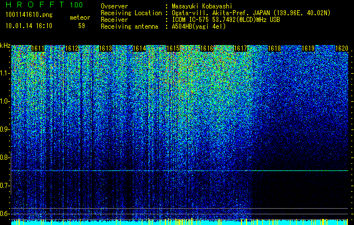354x225 pixels.
Task: Click the Ogata-vill. Akita-Pref. JAPAN location text
Action: click(x=251, y=13)
